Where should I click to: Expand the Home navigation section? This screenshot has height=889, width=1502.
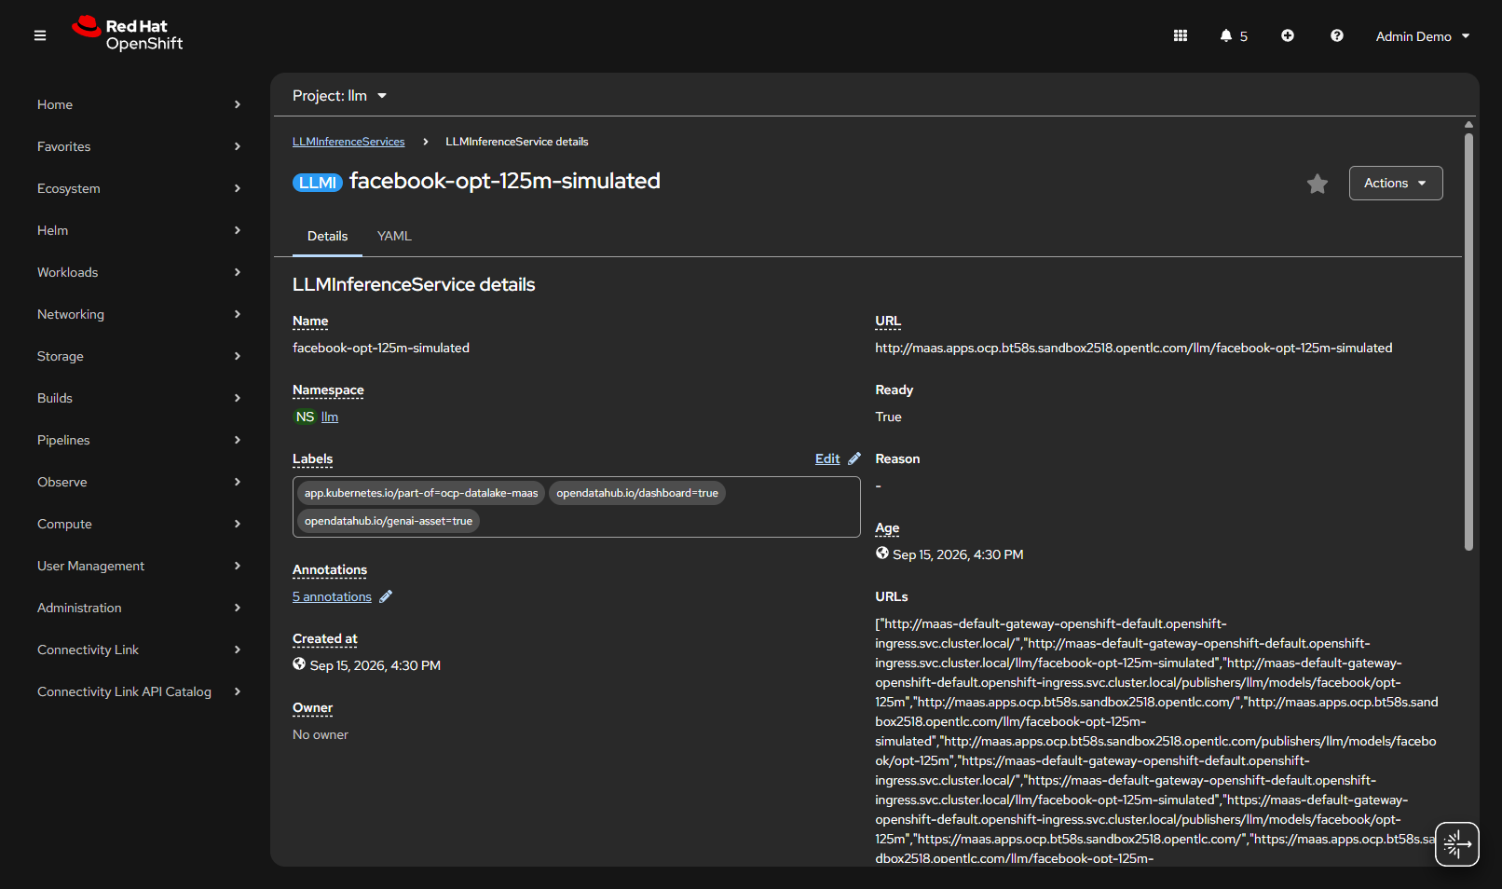[x=139, y=104]
